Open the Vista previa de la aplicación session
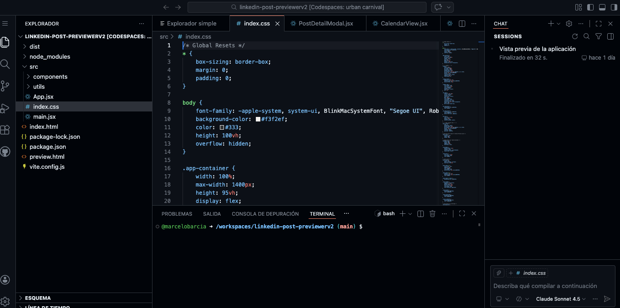 coord(537,49)
